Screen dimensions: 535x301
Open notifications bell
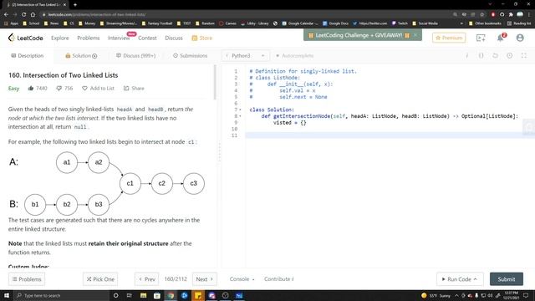[500, 38]
